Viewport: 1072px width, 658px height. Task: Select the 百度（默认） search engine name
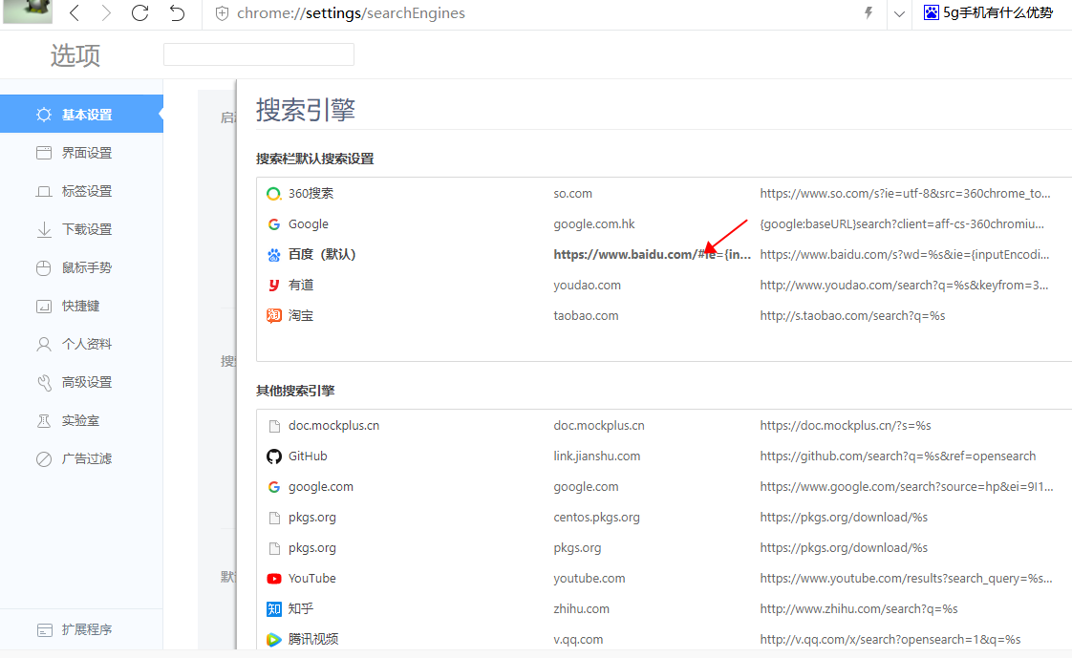(322, 254)
